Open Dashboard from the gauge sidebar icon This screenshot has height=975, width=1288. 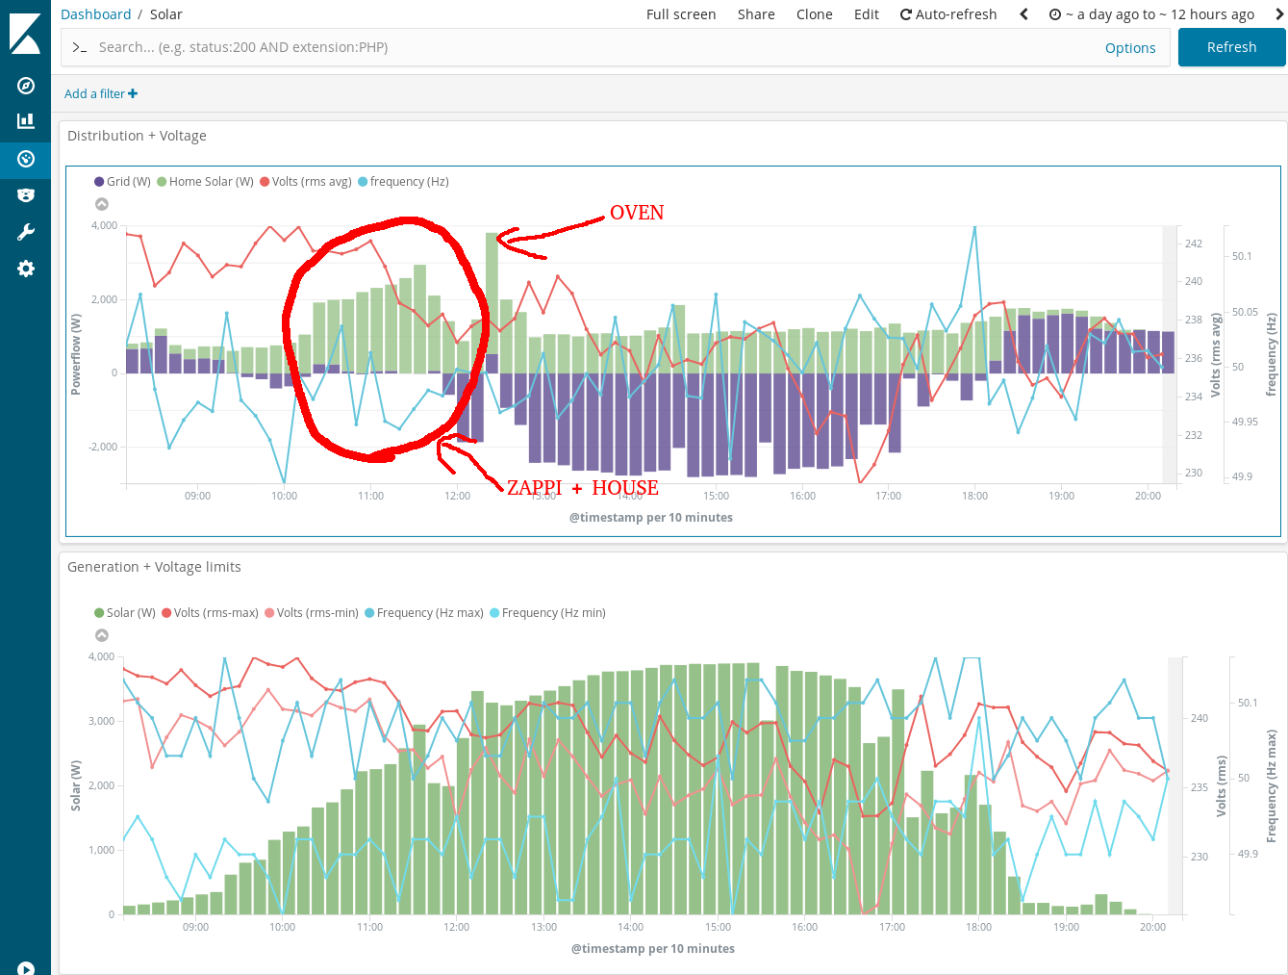[x=26, y=159]
